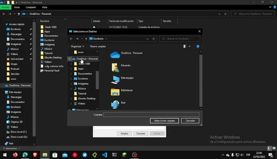Select Podcast folder in sidebar
277x159 pixels.
coord(15,69)
